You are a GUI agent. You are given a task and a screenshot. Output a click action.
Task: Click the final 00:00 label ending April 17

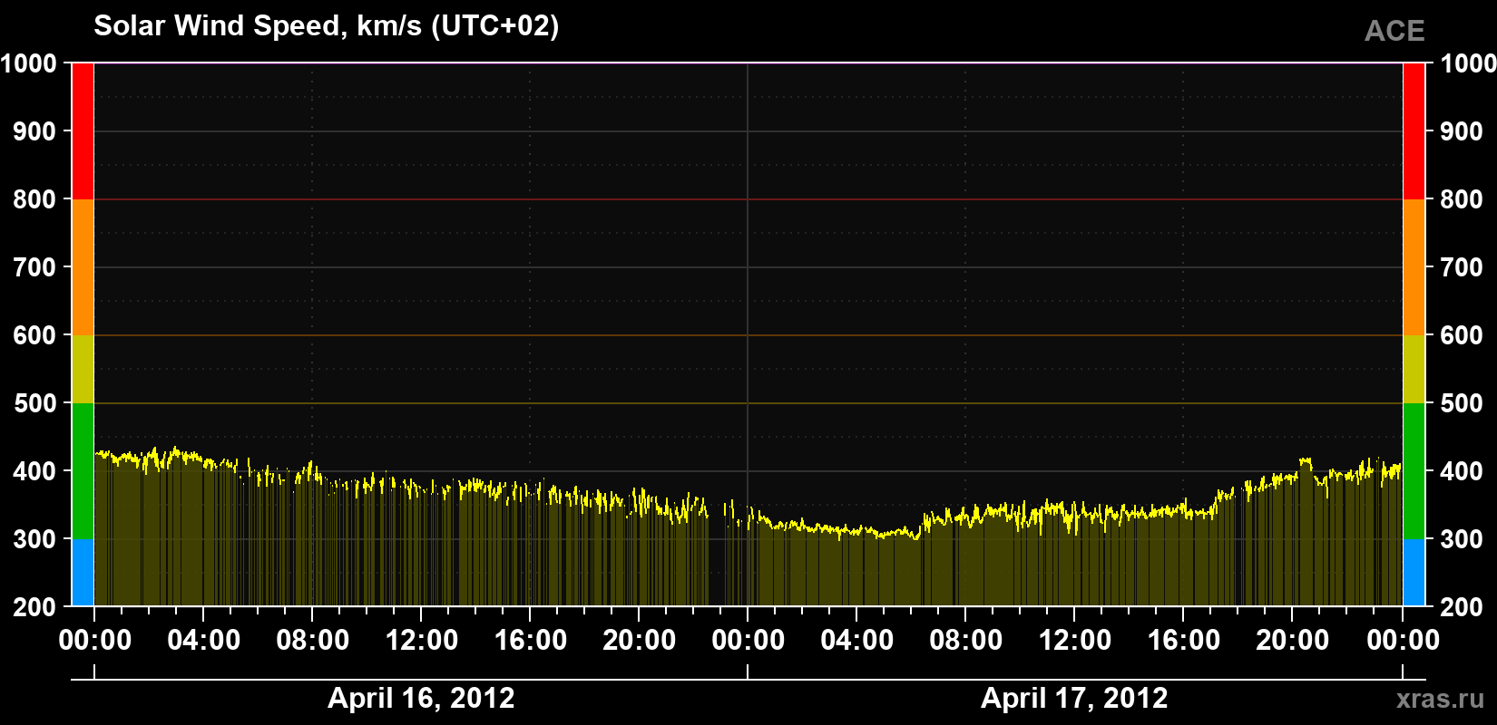pos(1403,641)
